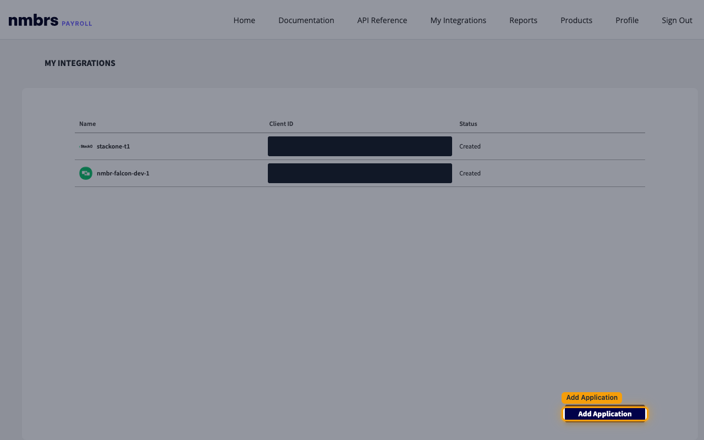The width and height of the screenshot is (704, 440).
Task: Click the nmbrs Payroll logo
Action: 50,21
